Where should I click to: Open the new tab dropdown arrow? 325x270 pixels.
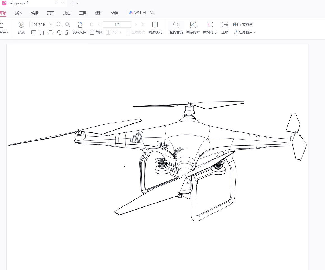[x=78, y=3]
